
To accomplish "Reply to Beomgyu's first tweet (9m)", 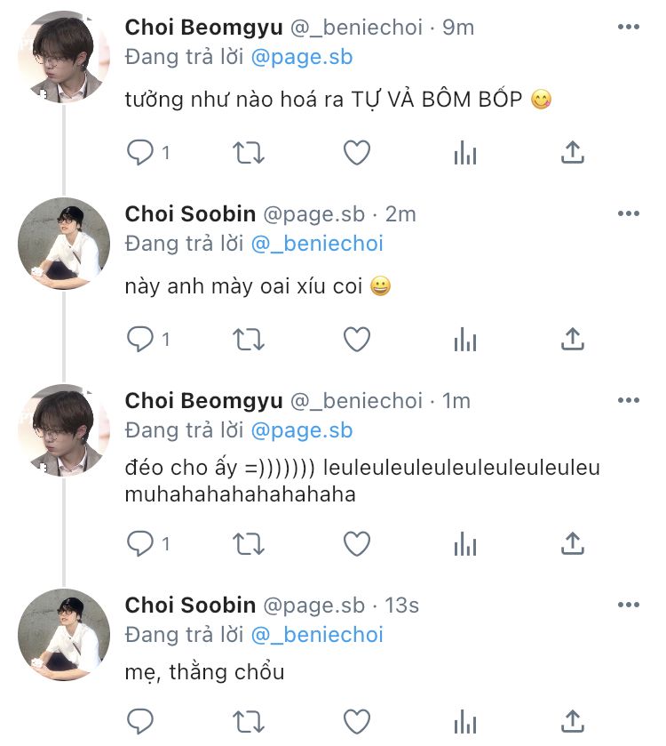I will [x=140, y=153].
